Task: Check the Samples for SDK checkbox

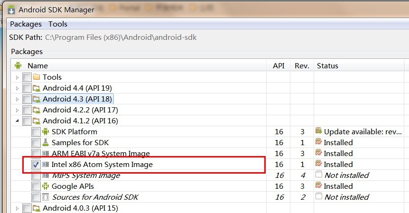Action: [x=36, y=143]
